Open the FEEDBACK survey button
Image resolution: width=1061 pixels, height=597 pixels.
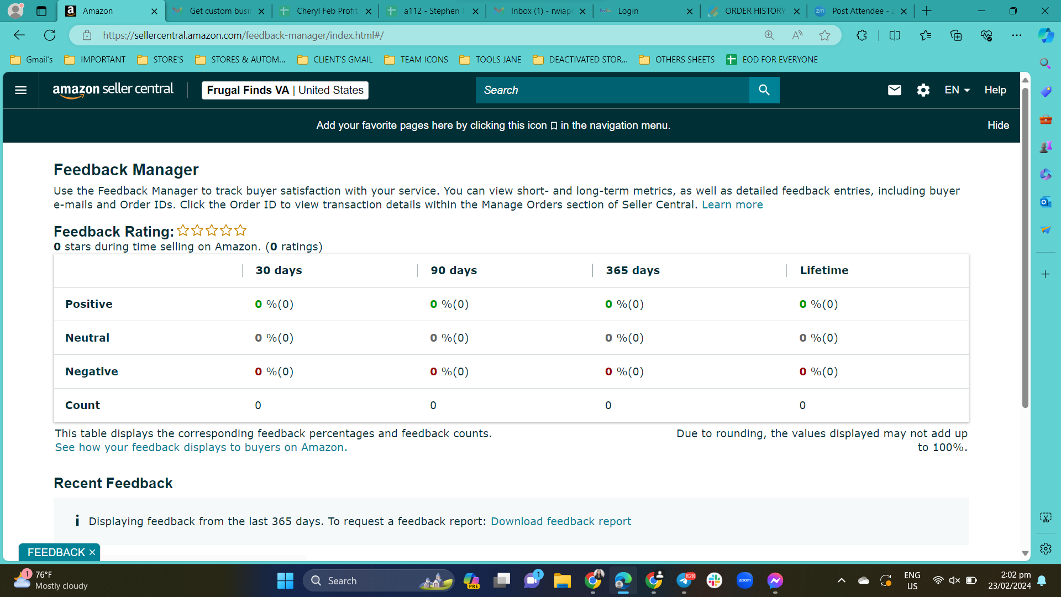coord(56,552)
